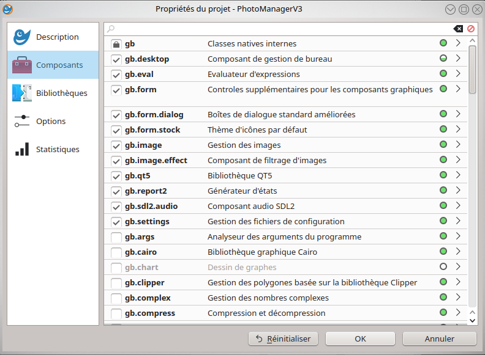Viewport: 485px width, 355px height.
Task: Click the green status dot for gb.form
Action: point(443,89)
